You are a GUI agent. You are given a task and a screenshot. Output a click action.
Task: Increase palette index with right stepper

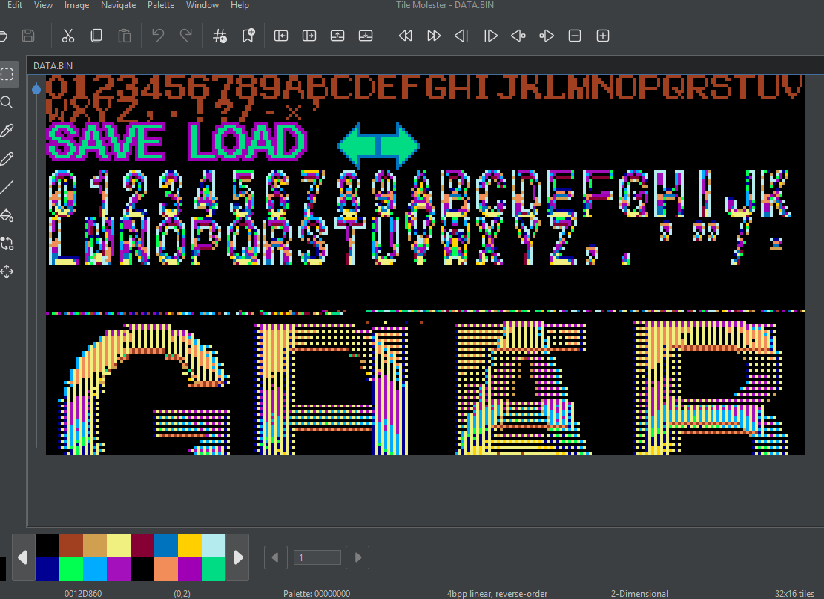tap(357, 557)
